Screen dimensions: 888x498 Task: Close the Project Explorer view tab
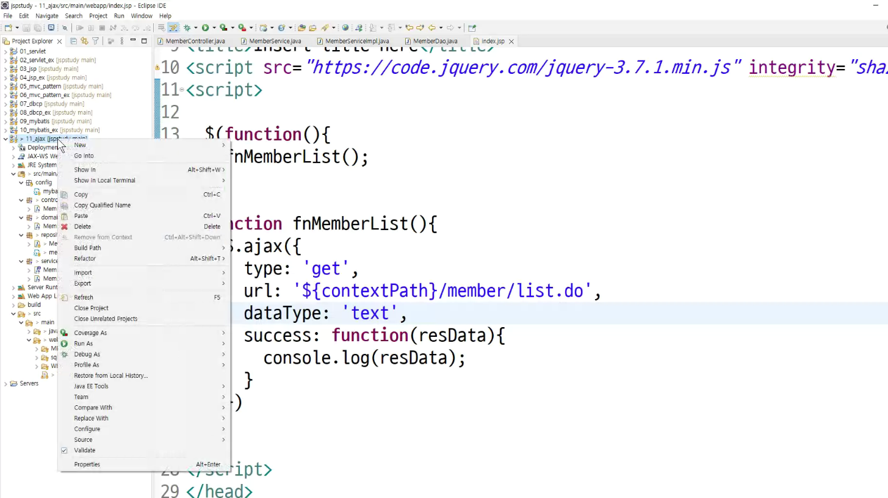click(59, 41)
